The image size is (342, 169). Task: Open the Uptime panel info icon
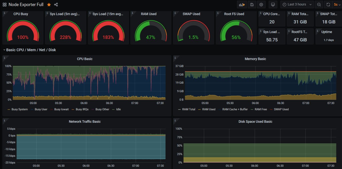click(x=317, y=30)
